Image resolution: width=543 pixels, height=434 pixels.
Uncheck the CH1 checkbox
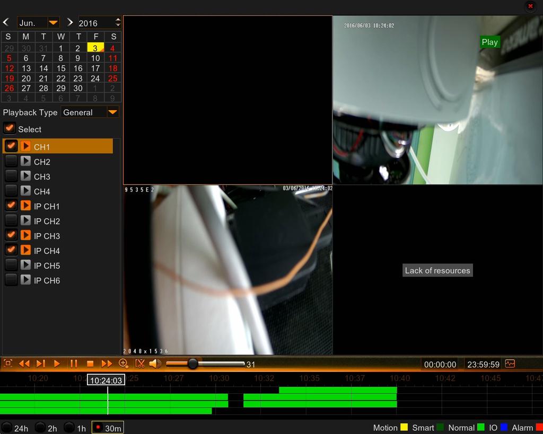click(x=11, y=146)
